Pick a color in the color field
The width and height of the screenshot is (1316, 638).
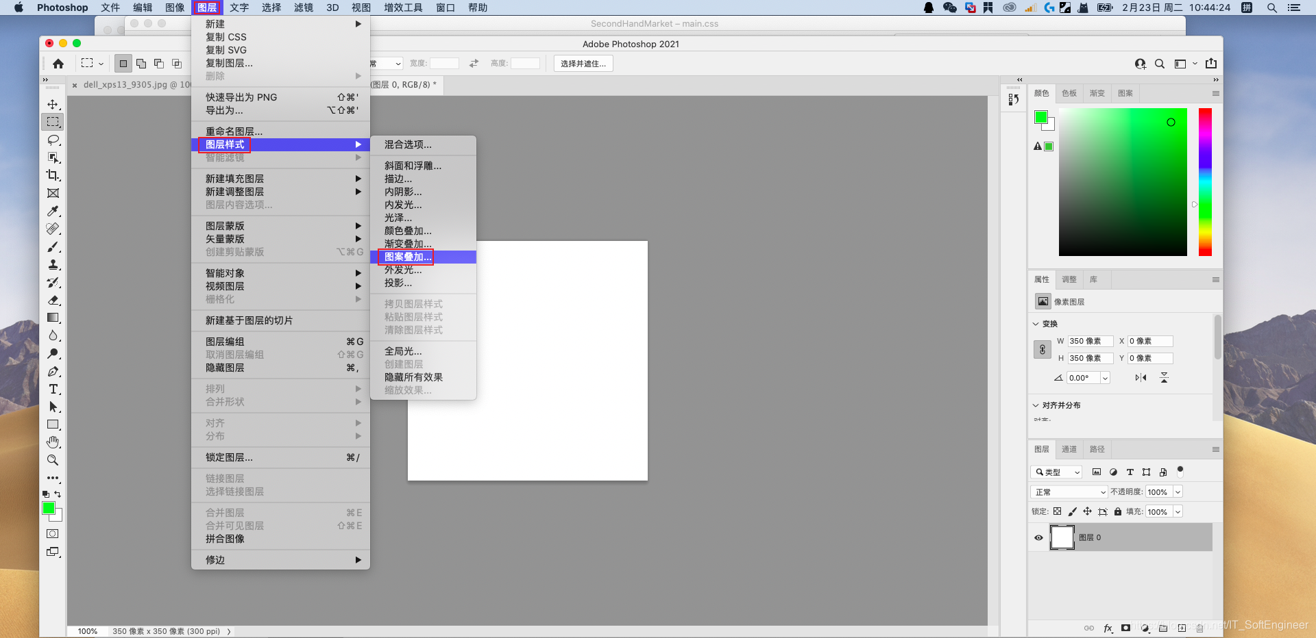[1123, 182]
